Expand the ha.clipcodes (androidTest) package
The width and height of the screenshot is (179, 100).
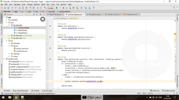coord(9,36)
